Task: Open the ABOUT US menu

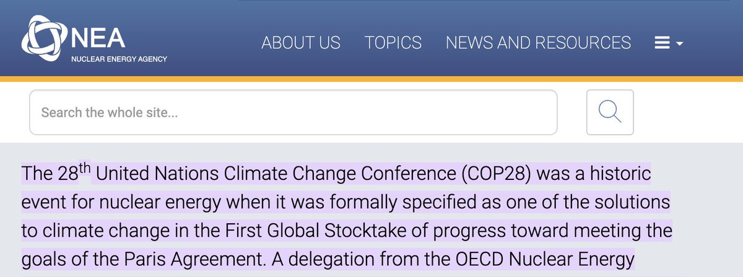Action: tap(301, 43)
